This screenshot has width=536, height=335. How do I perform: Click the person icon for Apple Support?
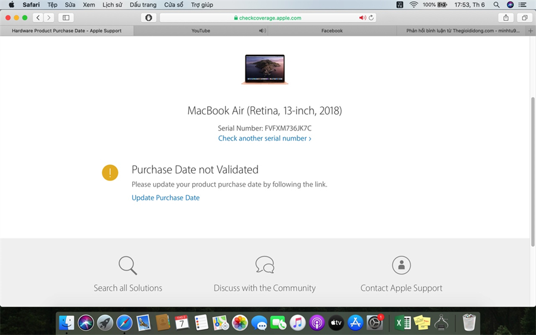click(x=401, y=265)
